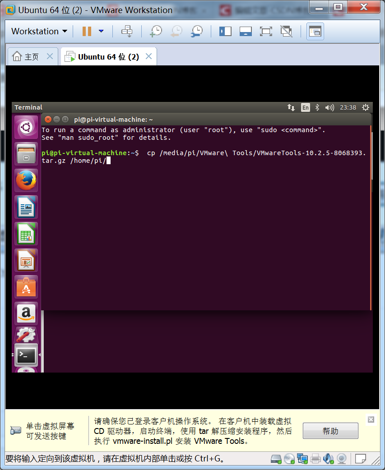Open the Amazon launcher icon
This screenshot has width=385, height=470.
(x=26, y=313)
